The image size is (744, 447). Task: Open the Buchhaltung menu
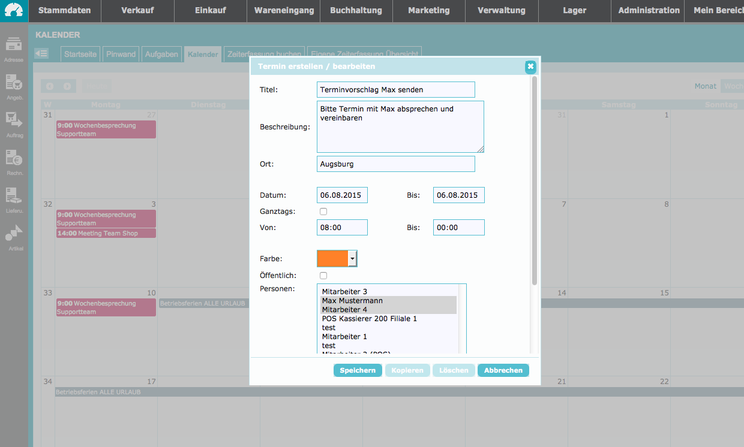(x=356, y=11)
